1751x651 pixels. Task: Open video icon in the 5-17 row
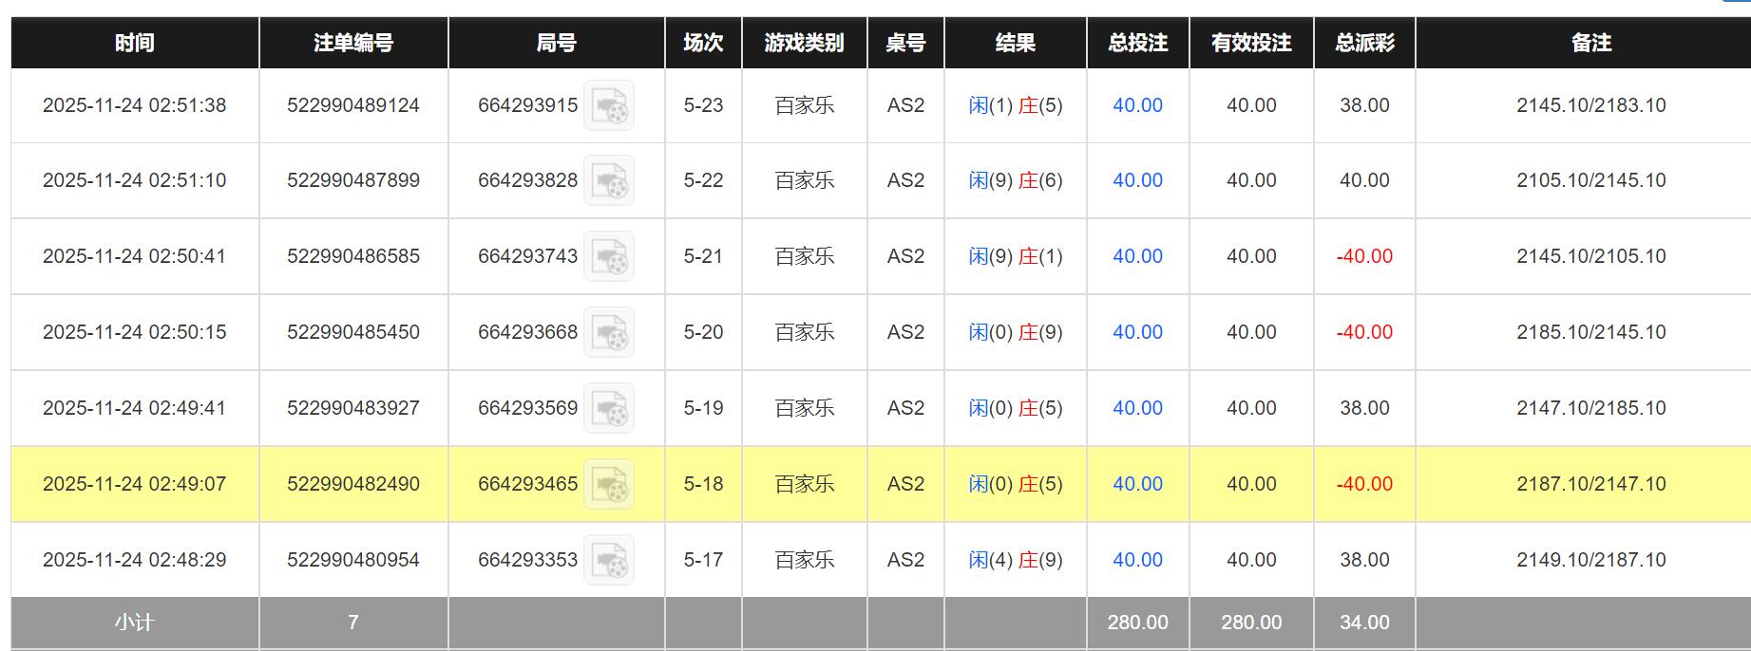(614, 560)
